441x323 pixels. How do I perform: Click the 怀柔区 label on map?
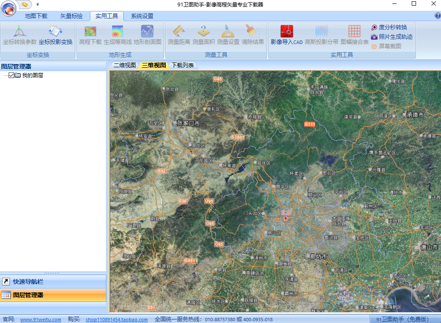point(296,174)
